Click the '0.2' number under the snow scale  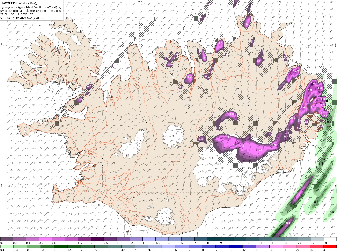(x=2, y=243)
